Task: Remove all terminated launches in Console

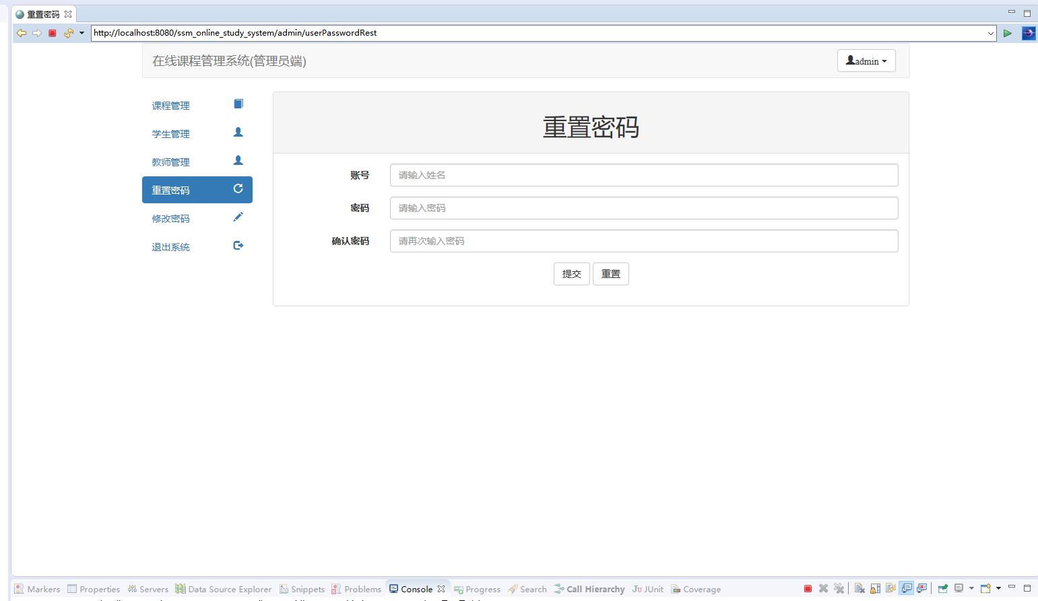Action: [839, 588]
